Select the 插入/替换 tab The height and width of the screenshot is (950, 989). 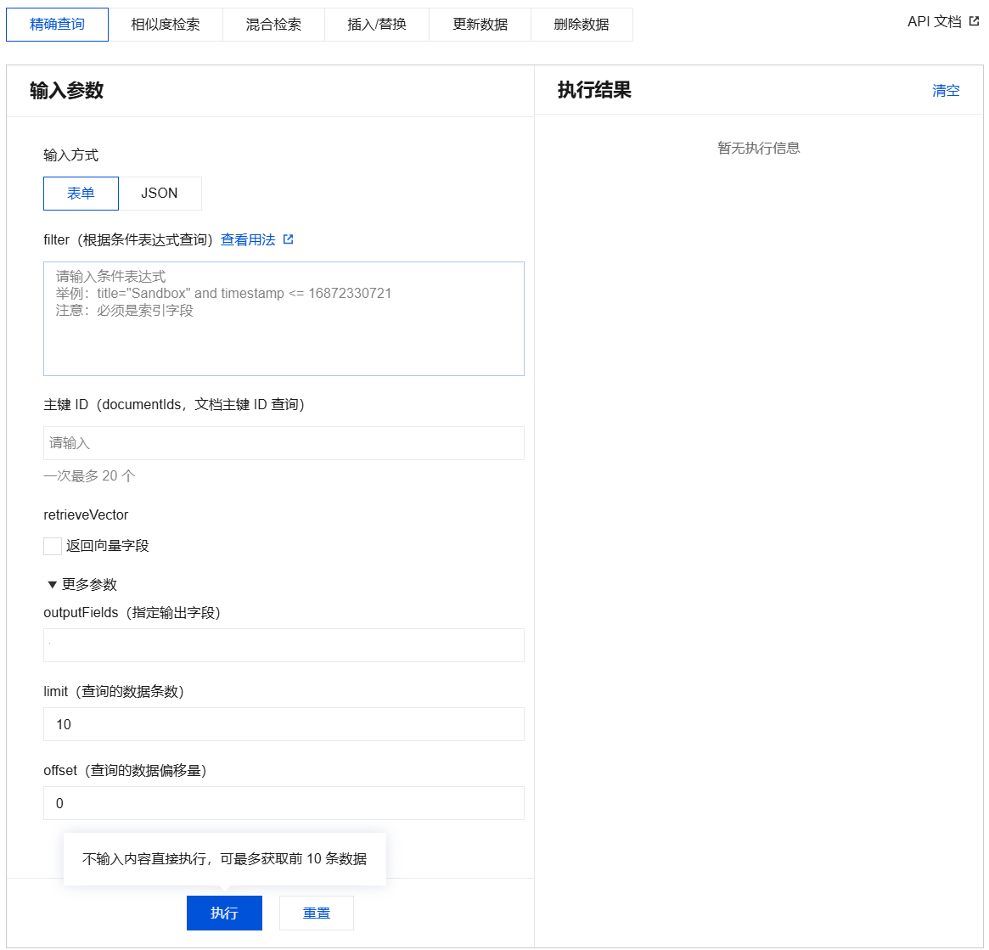[x=377, y=25]
